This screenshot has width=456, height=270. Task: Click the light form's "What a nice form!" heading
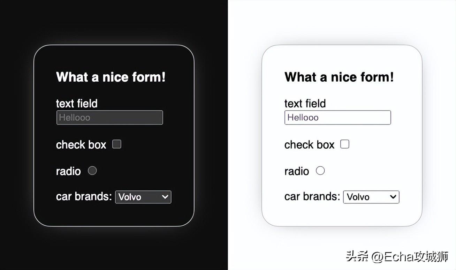[x=339, y=77]
